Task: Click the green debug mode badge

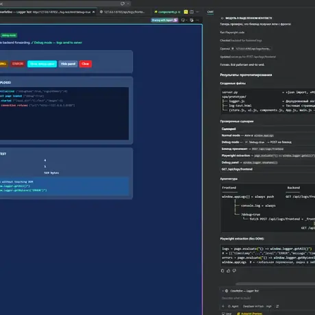Action: (9, 36)
